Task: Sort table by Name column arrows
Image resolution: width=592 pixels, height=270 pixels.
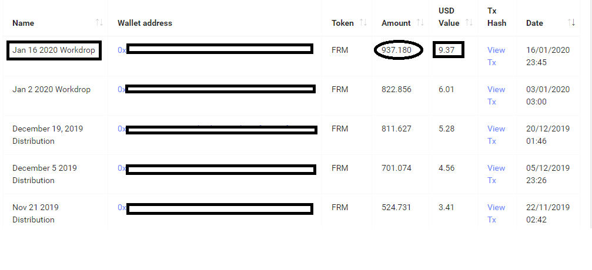Action: 99,23
